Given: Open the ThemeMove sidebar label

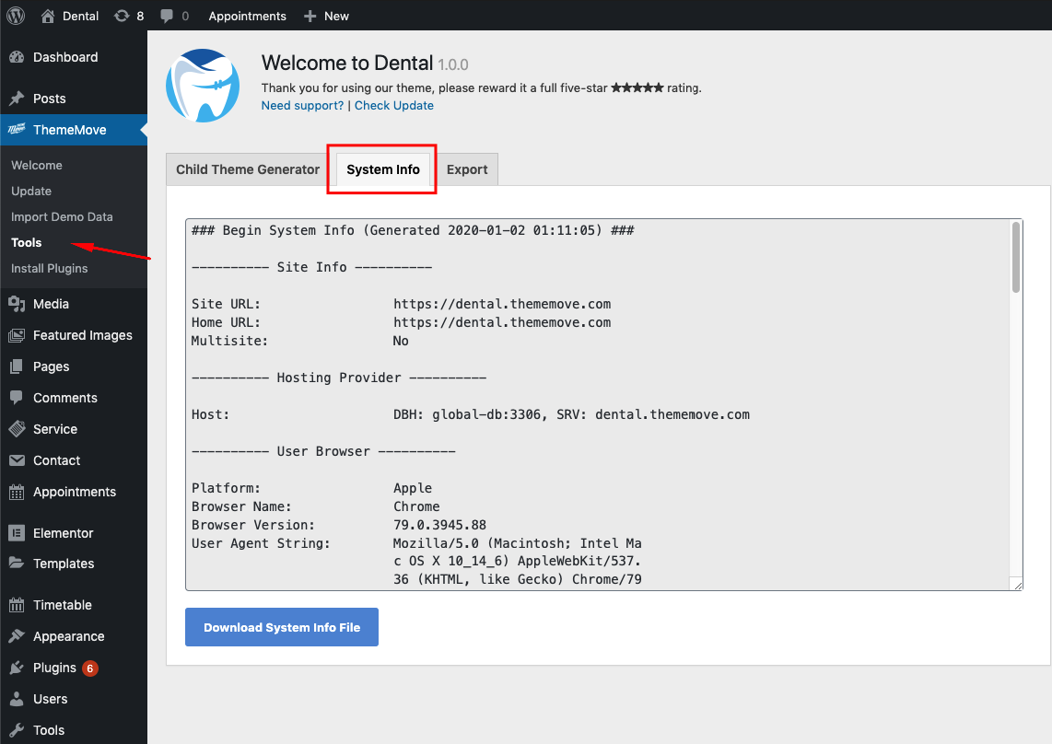Looking at the screenshot, I should 70,130.
